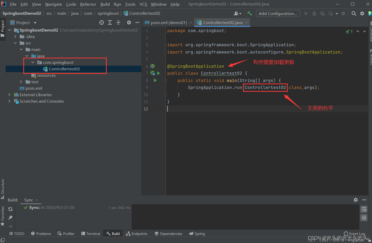Click the refresh icon in Build panel
The image size is (372, 243).
point(10,209)
